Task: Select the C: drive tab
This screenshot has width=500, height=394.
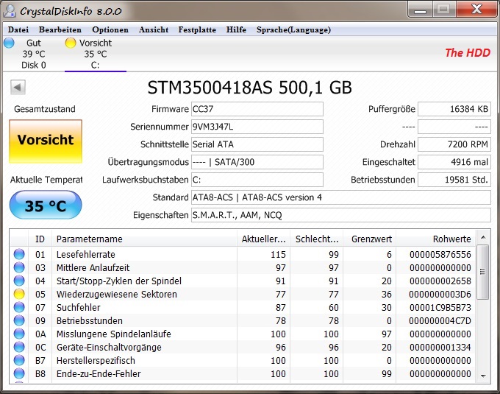Action: click(x=96, y=54)
